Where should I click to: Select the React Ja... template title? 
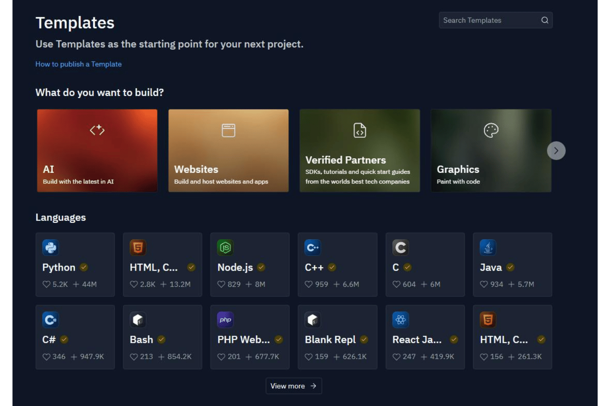tap(417, 340)
